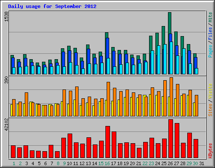Click day 10 on the date axis

pyautogui.click(x=69, y=163)
